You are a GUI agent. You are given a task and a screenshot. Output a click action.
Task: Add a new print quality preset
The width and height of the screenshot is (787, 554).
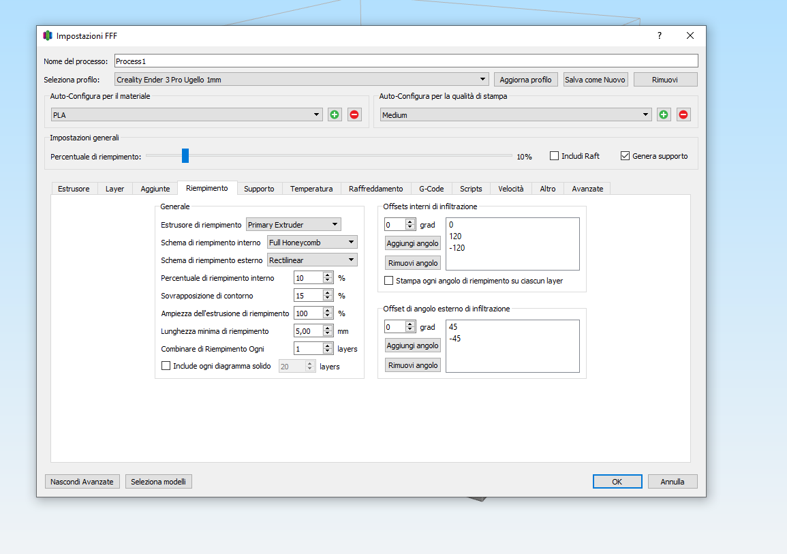(664, 114)
